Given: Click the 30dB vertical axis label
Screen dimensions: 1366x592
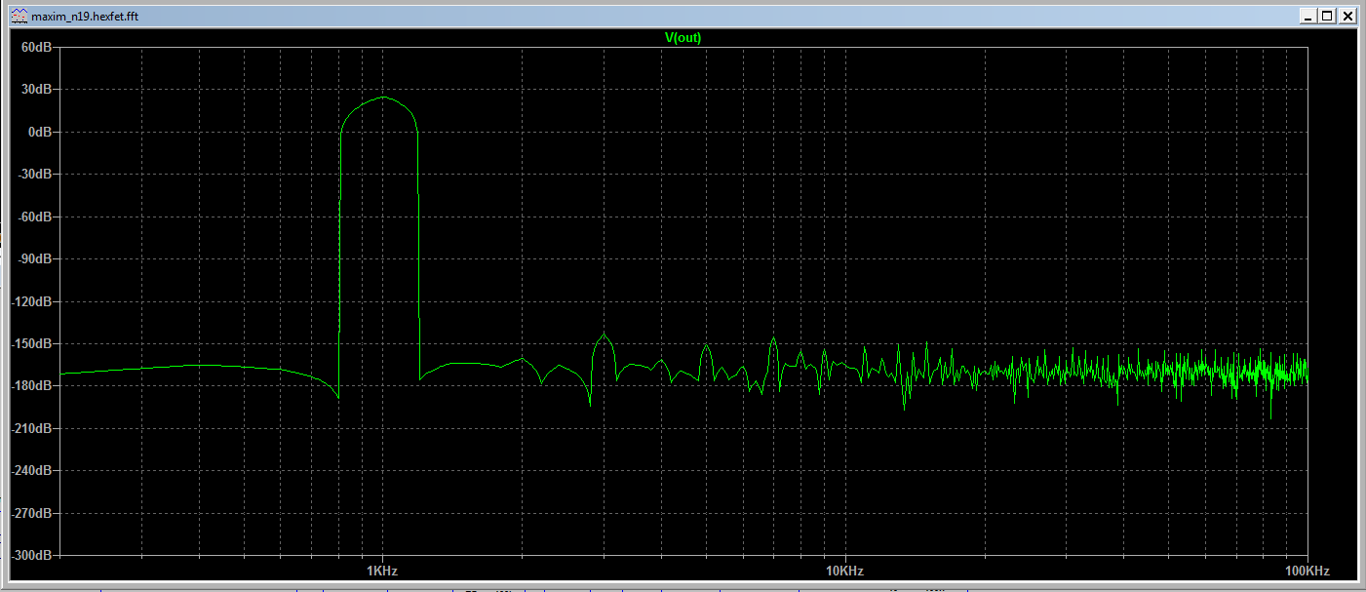Looking at the screenshot, I should (35, 89).
